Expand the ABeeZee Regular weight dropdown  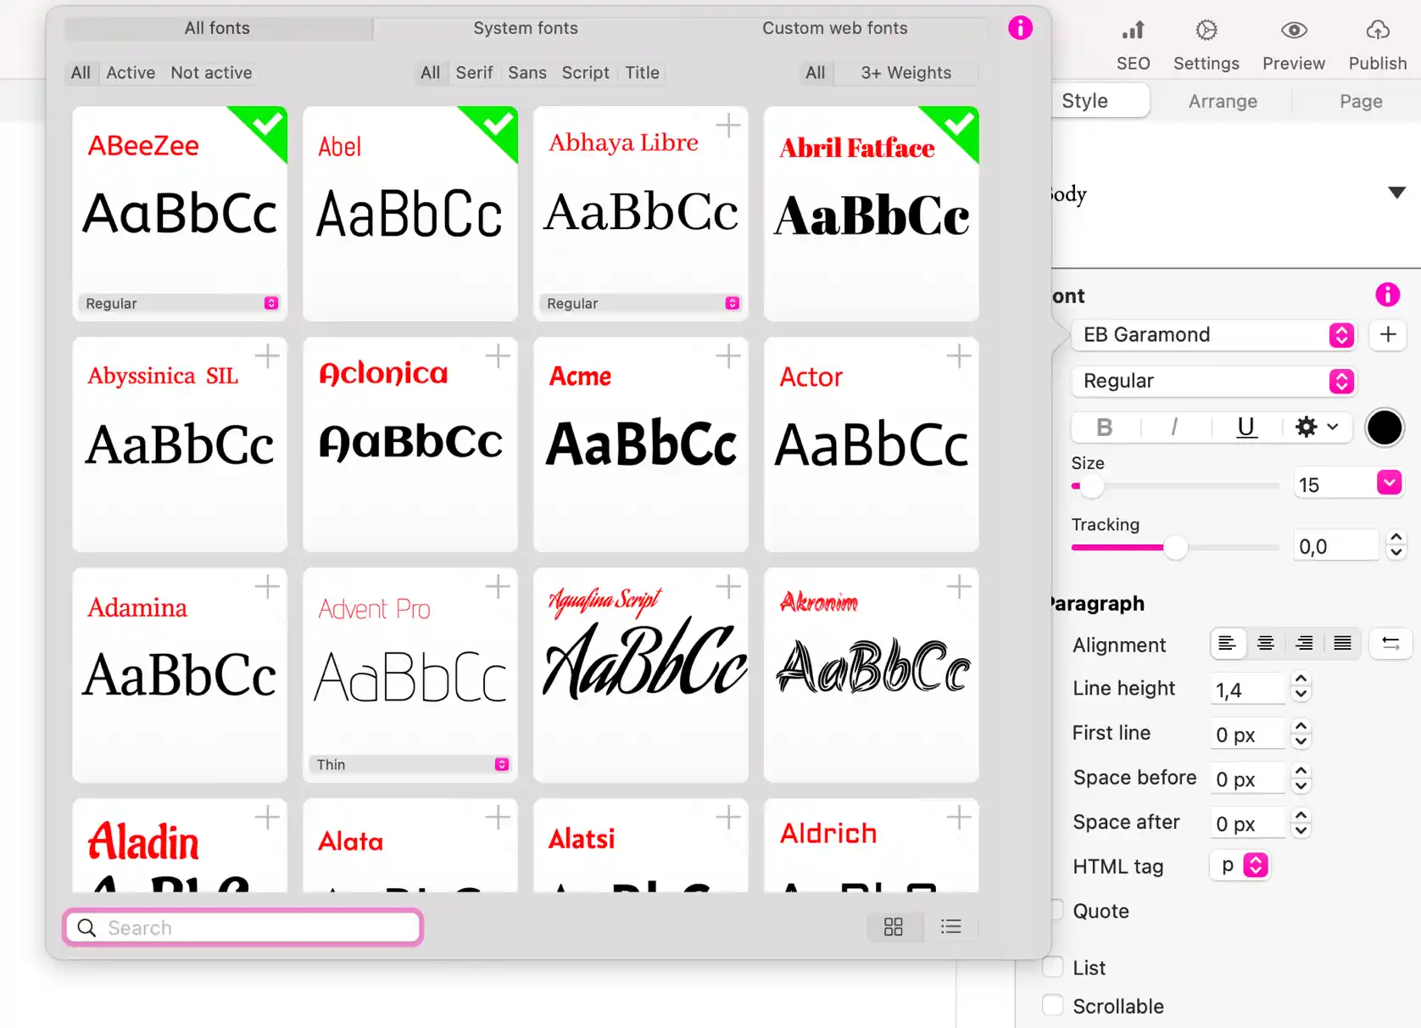[x=270, y=304]
